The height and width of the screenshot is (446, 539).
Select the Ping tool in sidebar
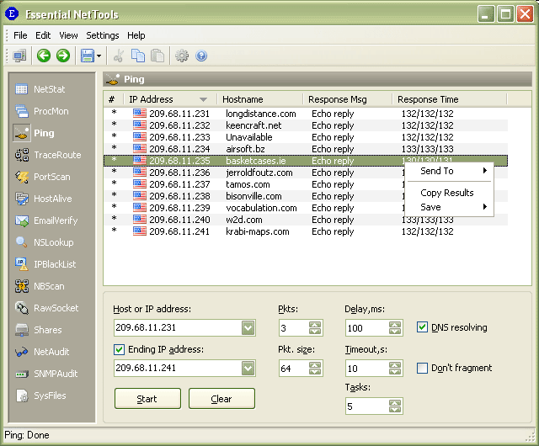(x=34, y=133)
